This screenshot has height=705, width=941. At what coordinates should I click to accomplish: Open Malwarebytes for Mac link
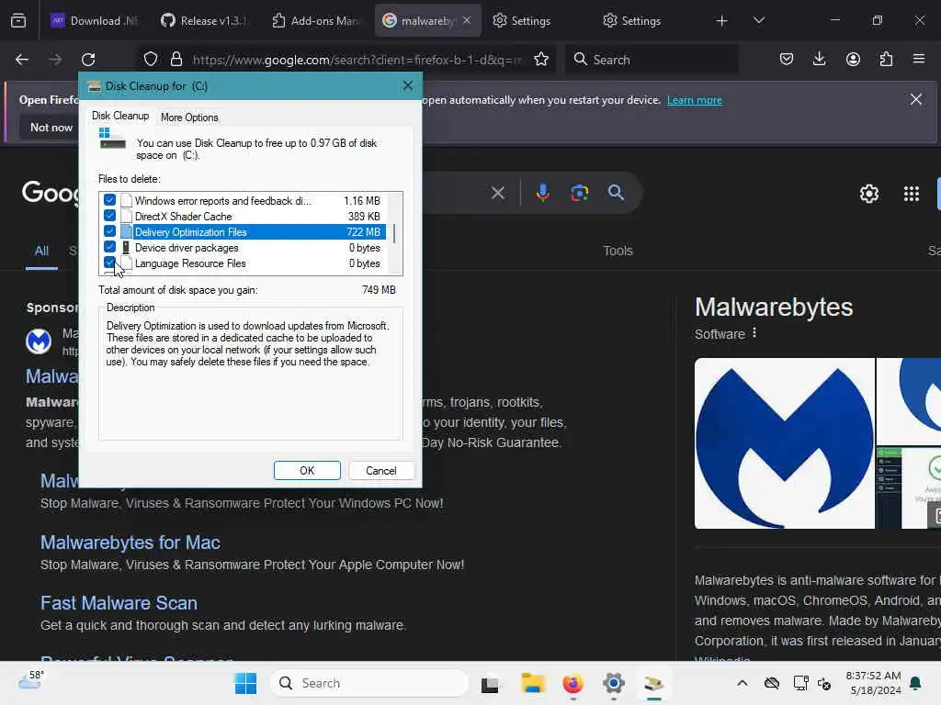(x=130, y=543)
